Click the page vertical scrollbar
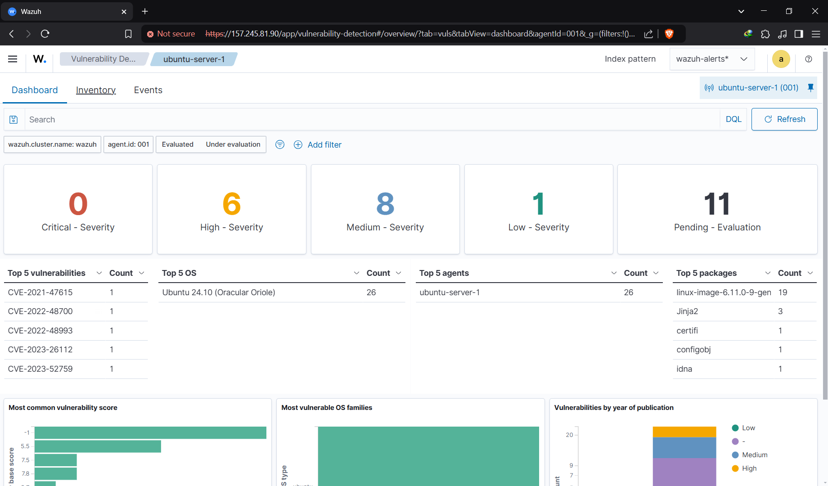 [825, 225]
